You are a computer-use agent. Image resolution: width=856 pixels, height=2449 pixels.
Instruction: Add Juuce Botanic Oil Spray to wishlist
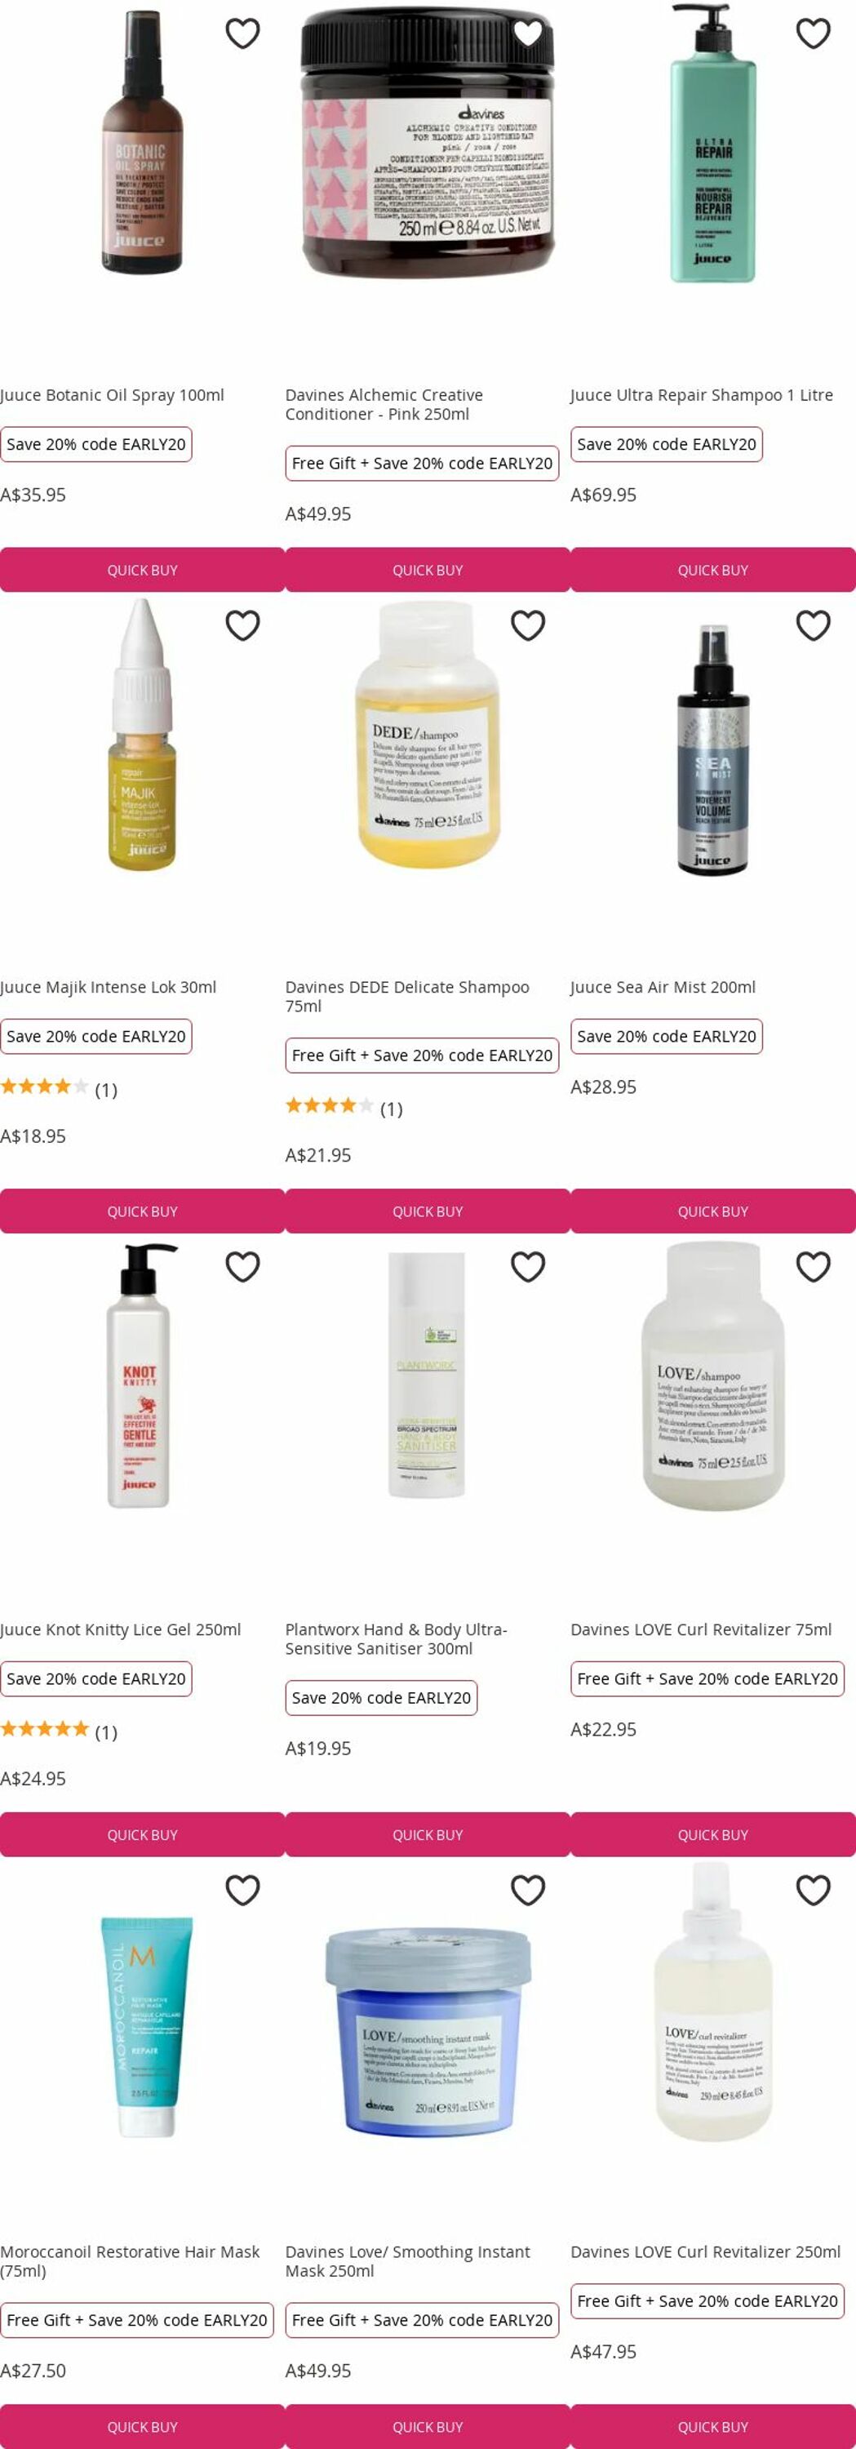pos(242,33)
